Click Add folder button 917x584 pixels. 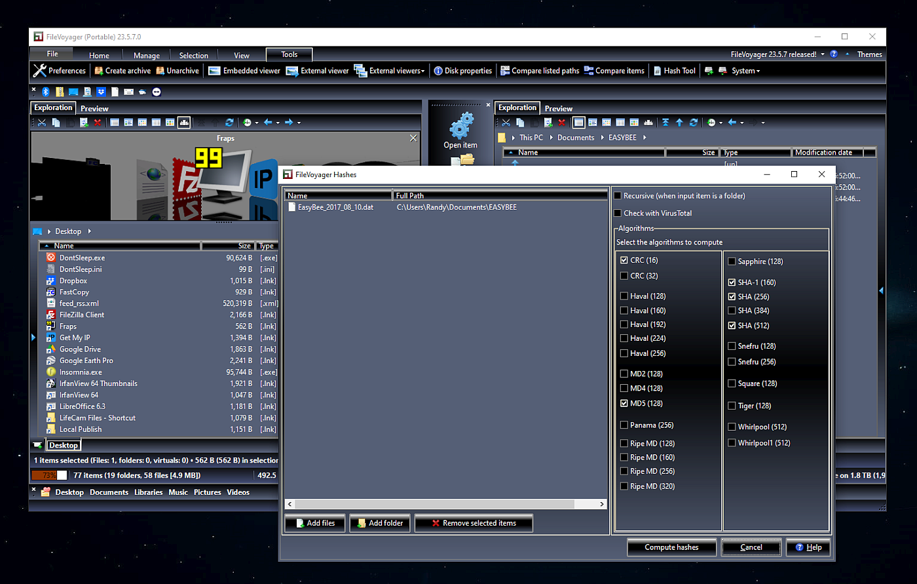point(381,523)
